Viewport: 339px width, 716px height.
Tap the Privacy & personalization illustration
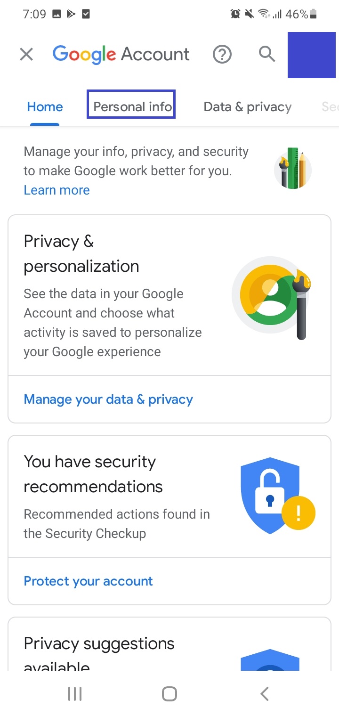pyautogui.click(x=274, y=298)
